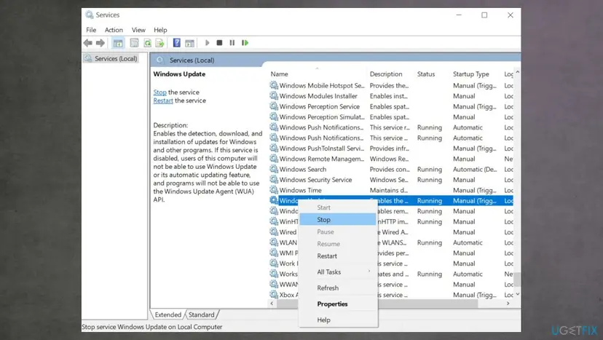603x340 pixels.
Task: Sort by the Name column header
Action: click(x=279, y=74)
